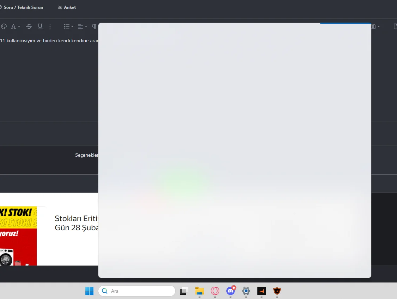Open Settings gear app in taskbar
Screen dimensions: 397x299
click(x=246, y=291)
